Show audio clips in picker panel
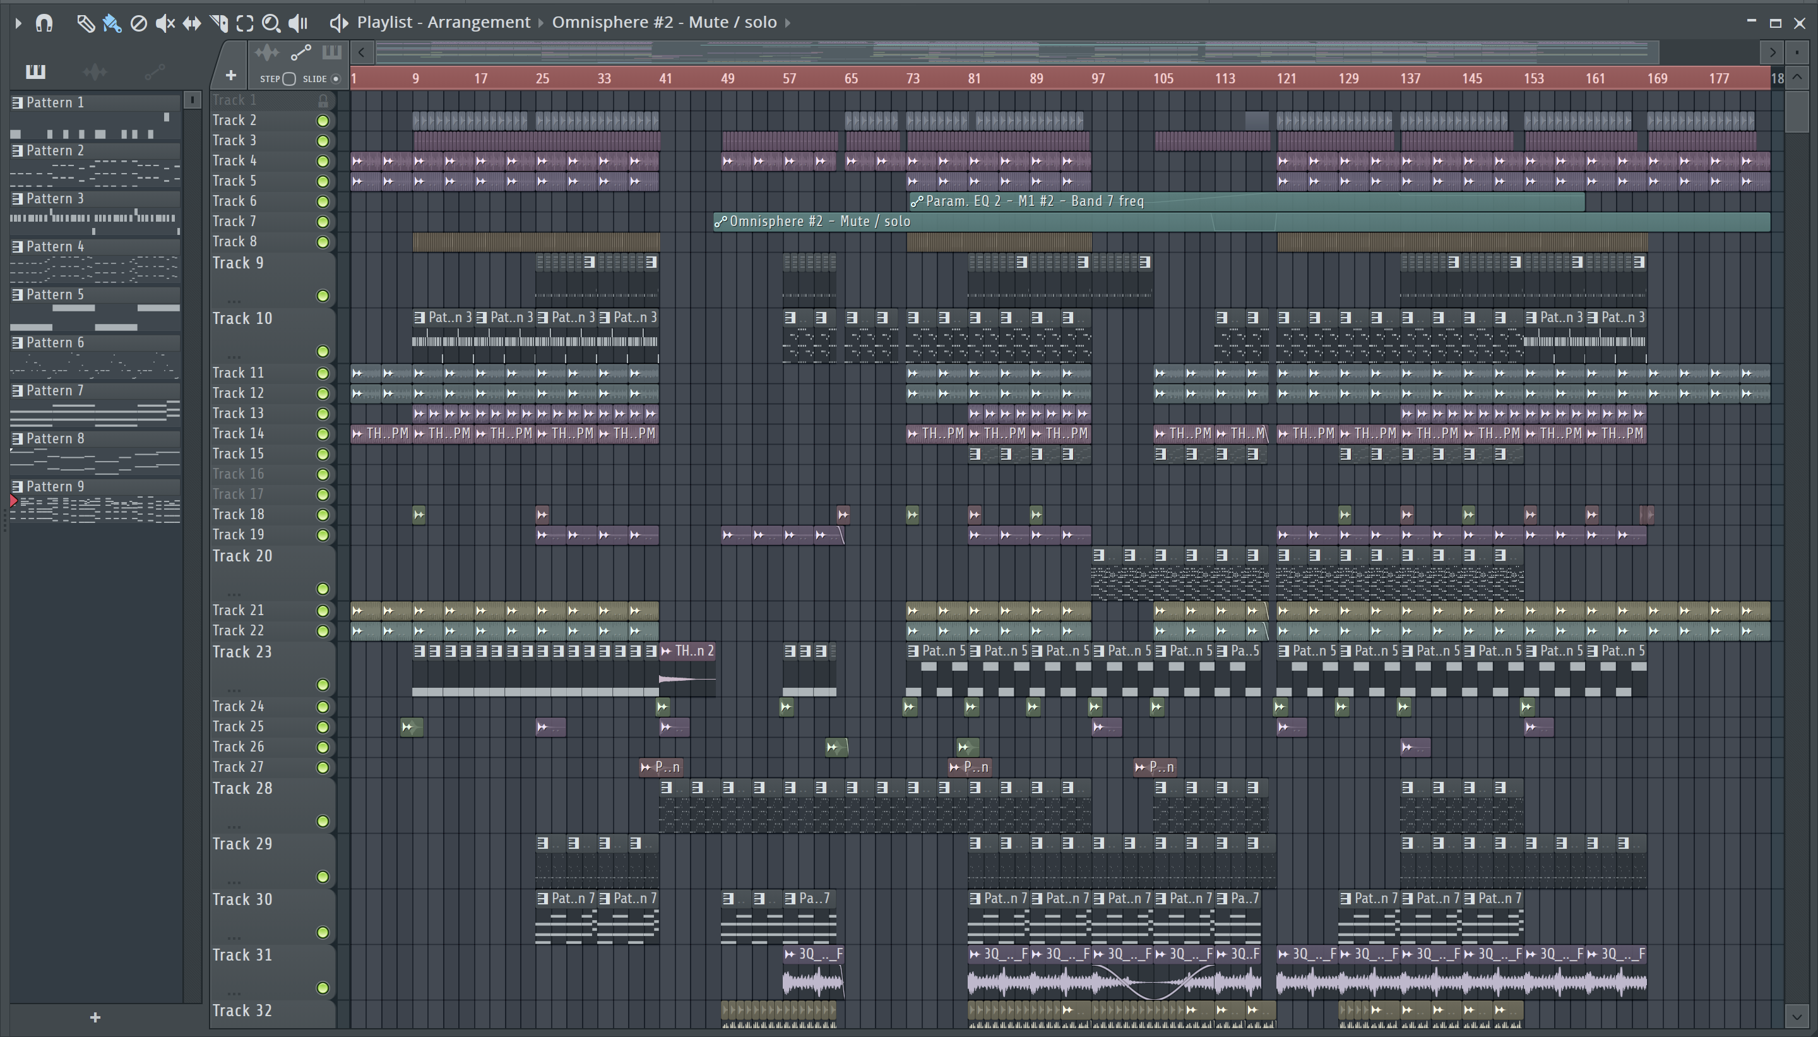Viewport: 1818px width, 1037px height. [95, 71]
